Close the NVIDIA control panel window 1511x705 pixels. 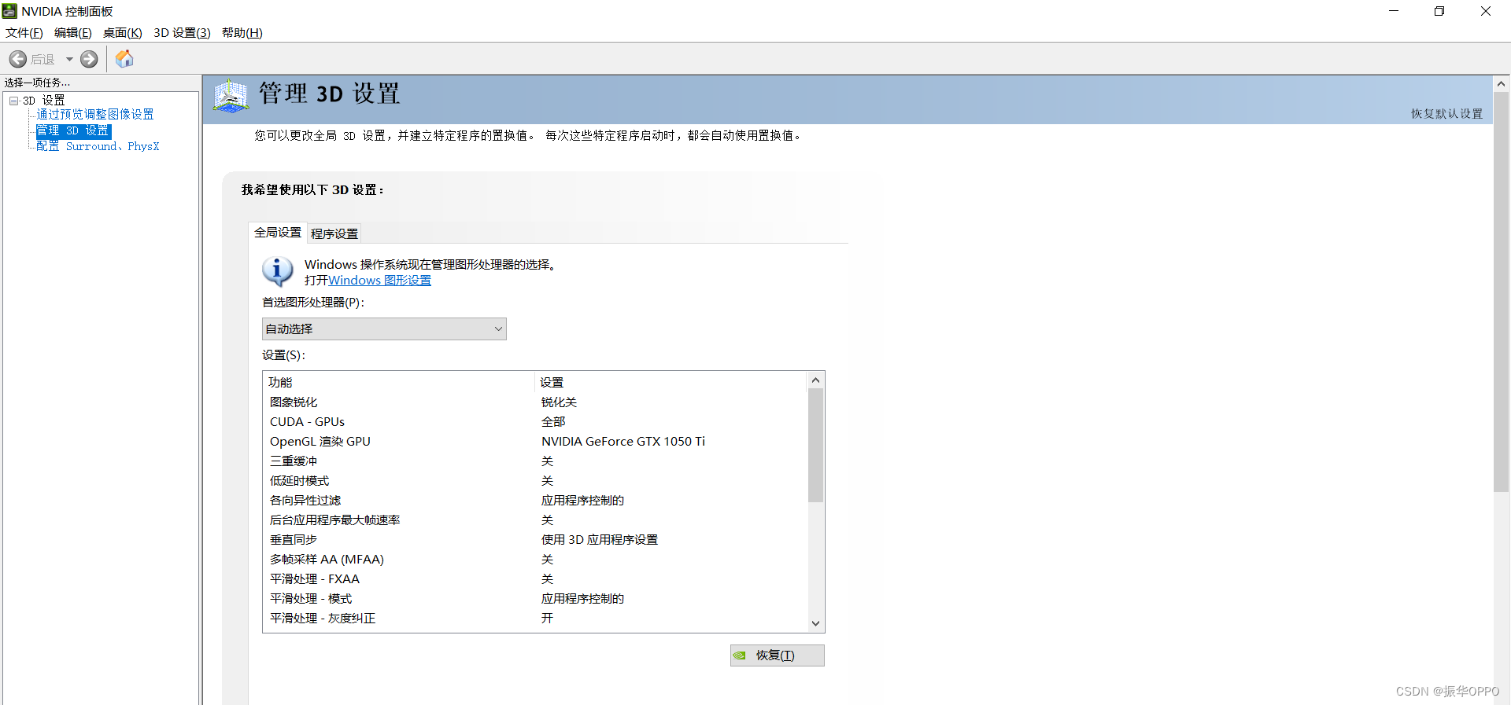(1486, 11)
